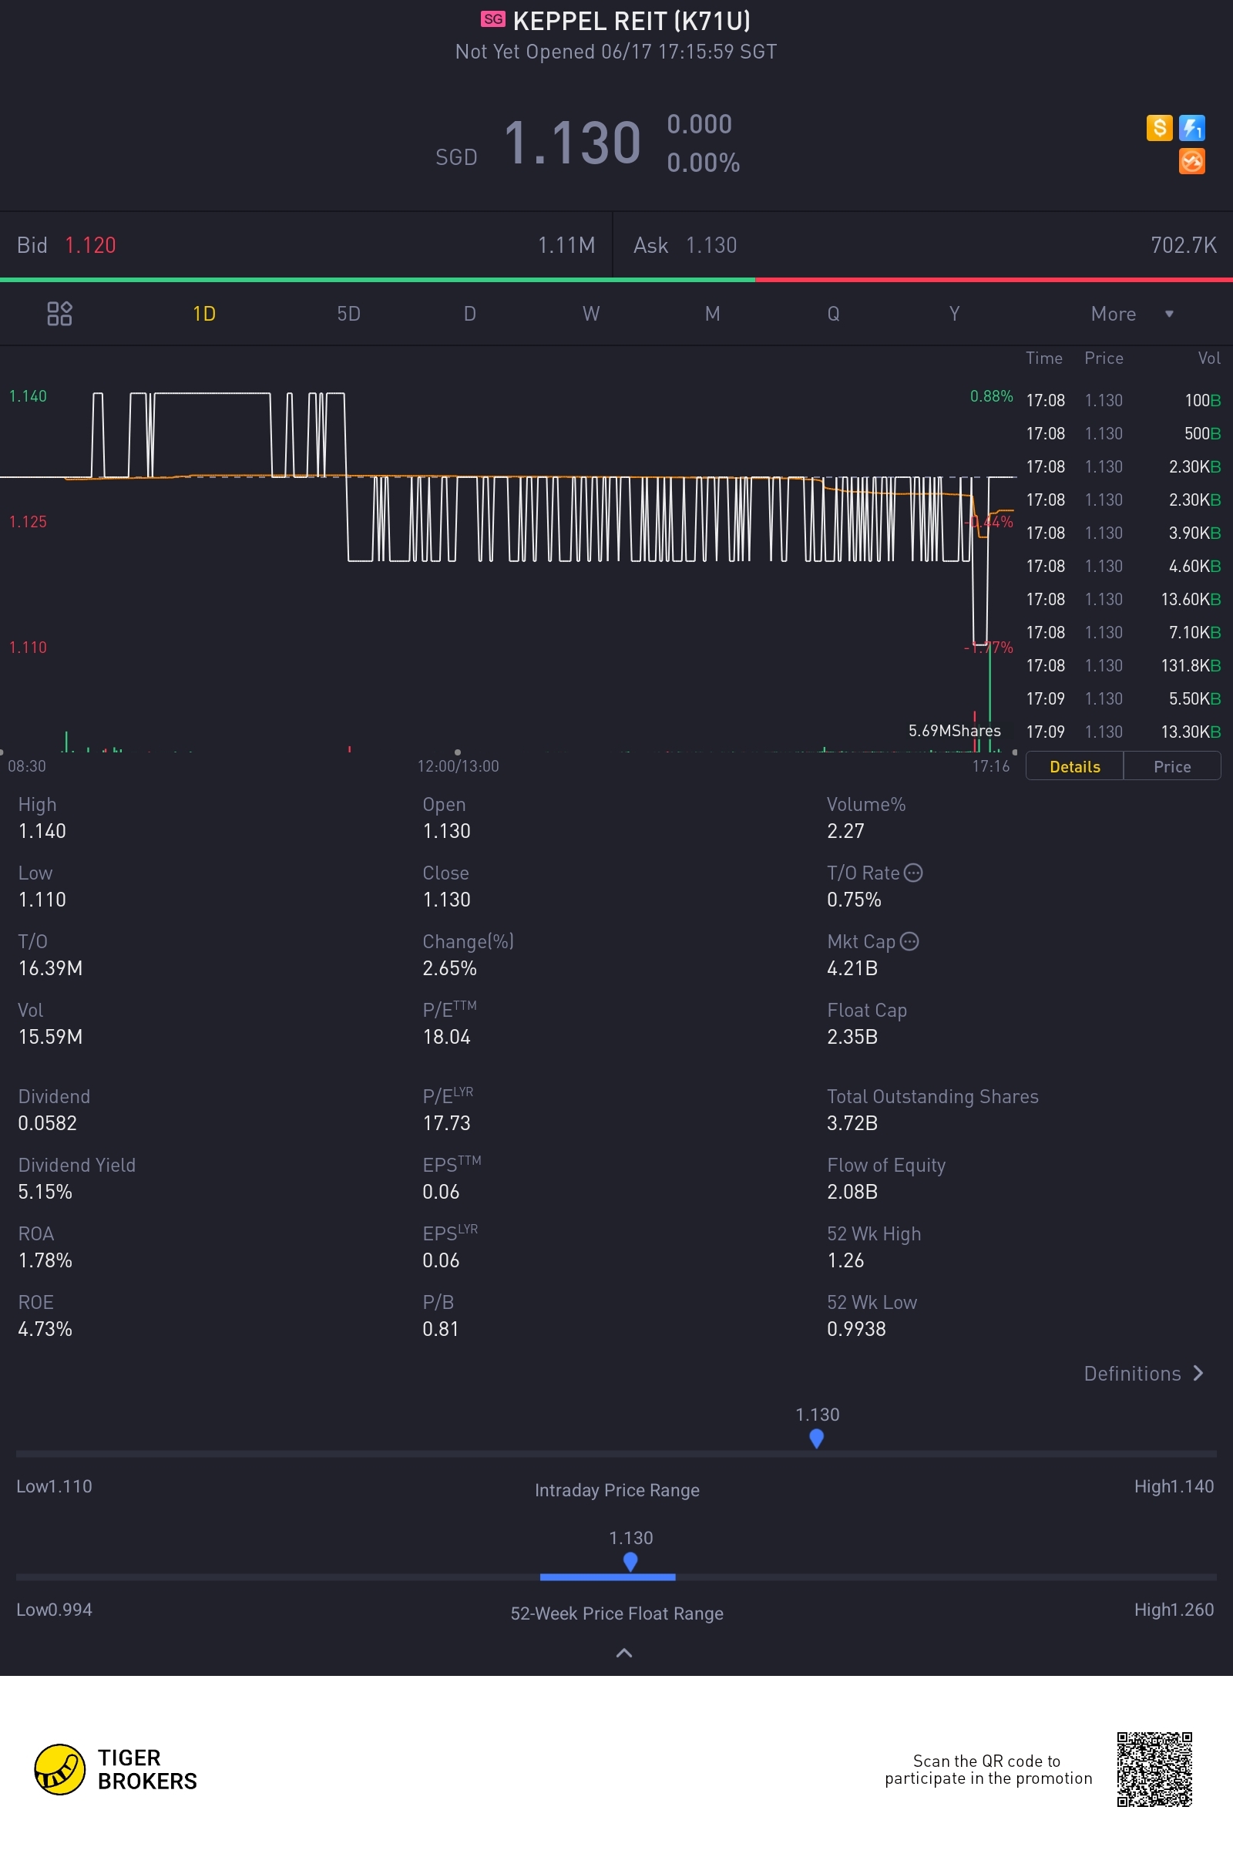Click the Intraday Price Range marker

tap(816, 1438)
